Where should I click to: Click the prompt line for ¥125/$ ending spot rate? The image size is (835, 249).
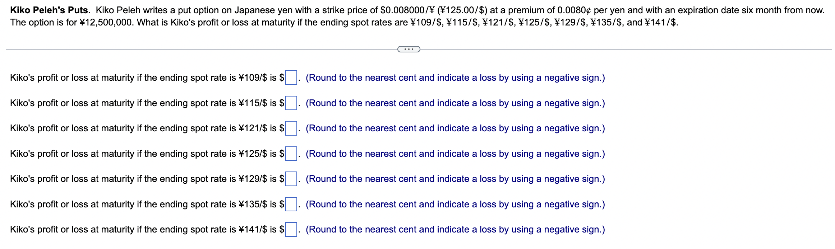pos(144,154)
